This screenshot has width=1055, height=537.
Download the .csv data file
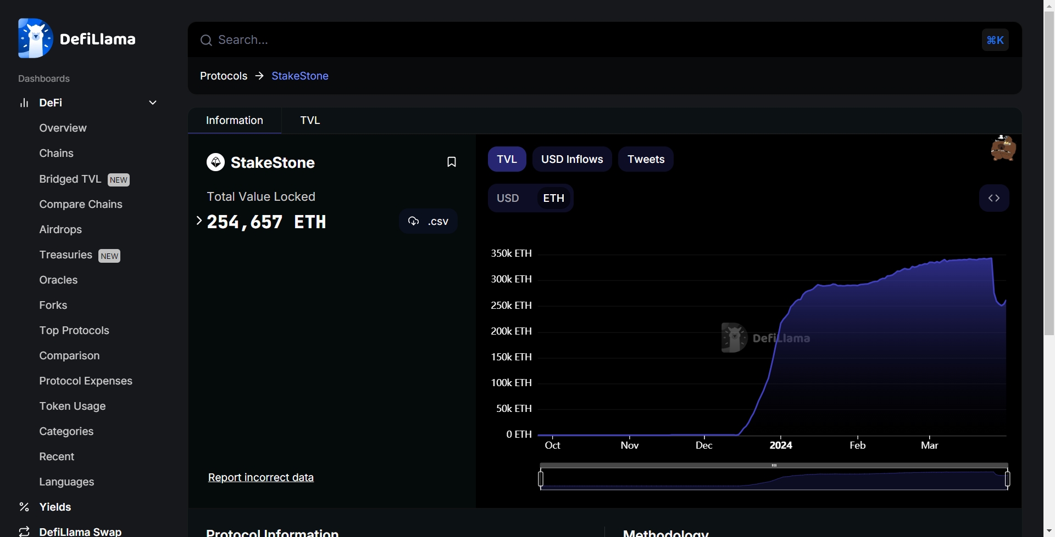click(x=428, y=221)
